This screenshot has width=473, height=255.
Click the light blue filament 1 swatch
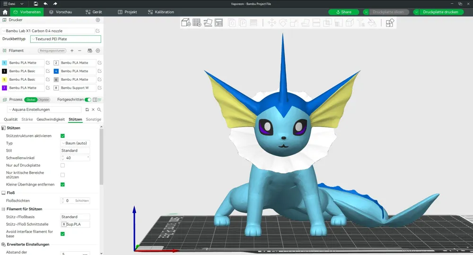pos(4,63)
